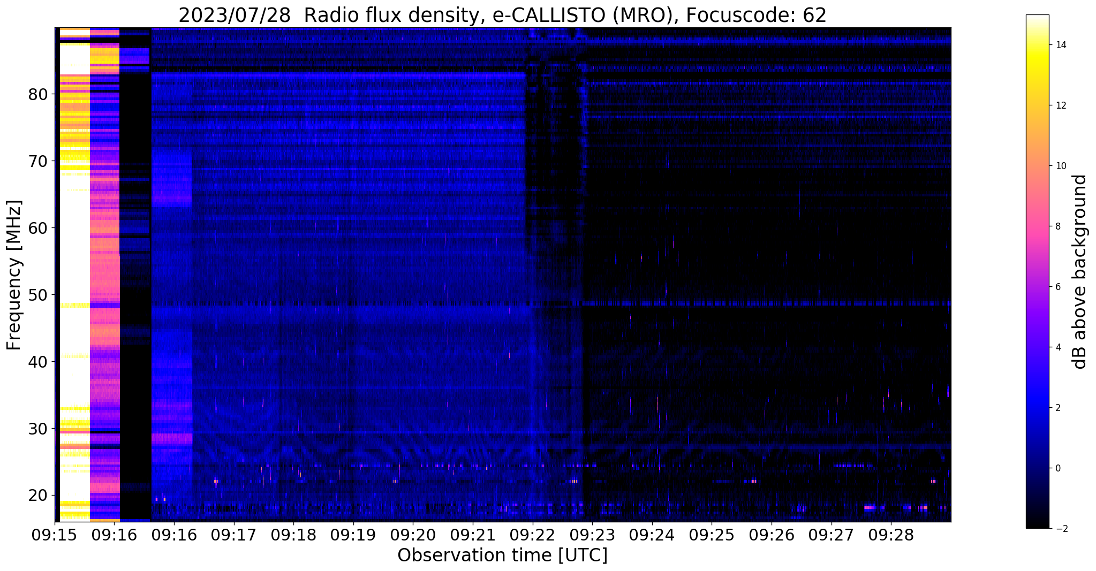
Task: Click the 09:27 time tick label
Action: click(832, 536)
